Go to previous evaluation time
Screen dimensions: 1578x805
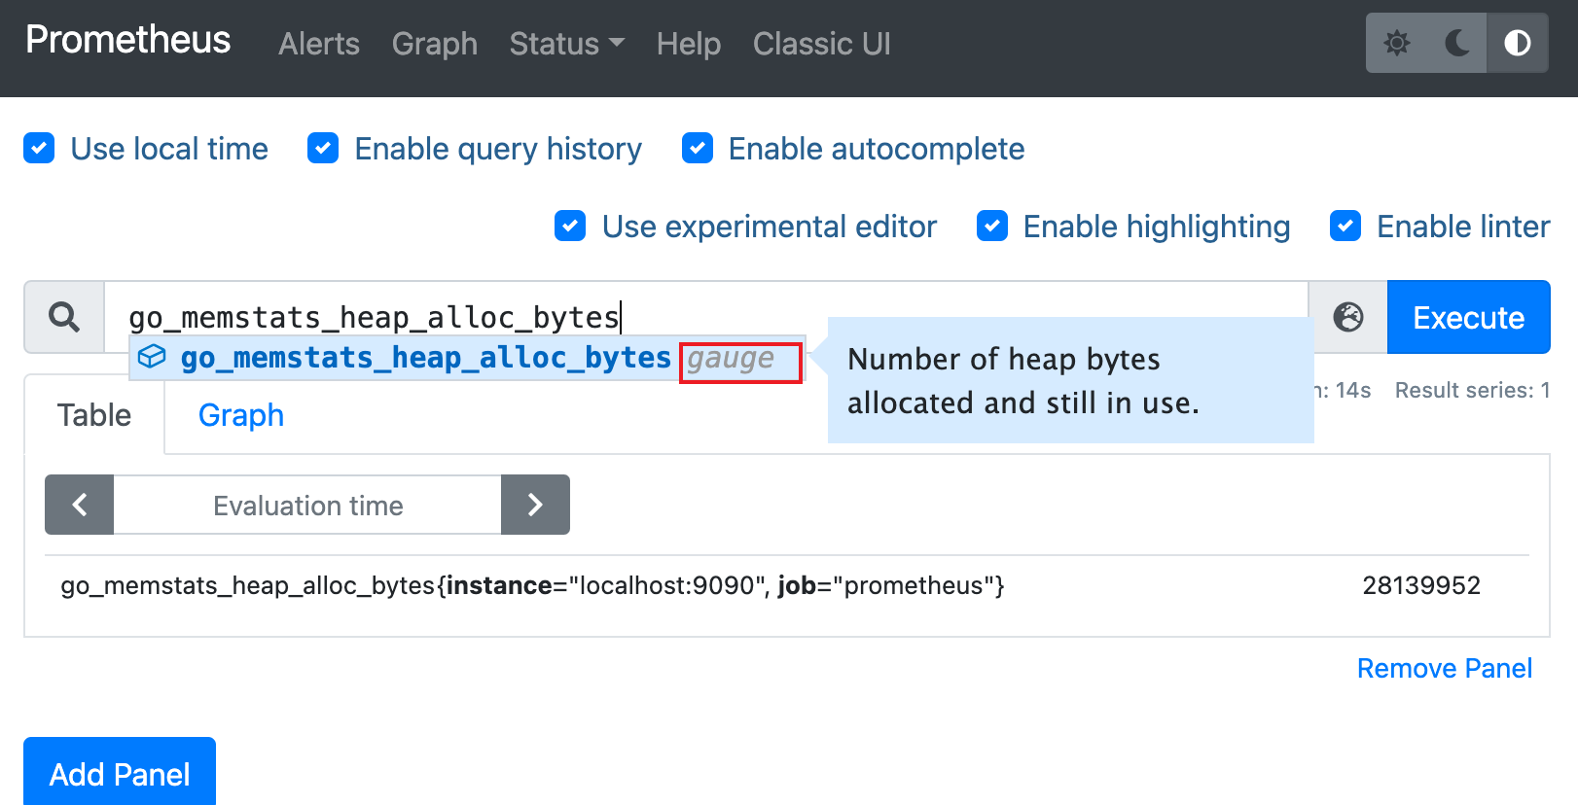[80, 505]
